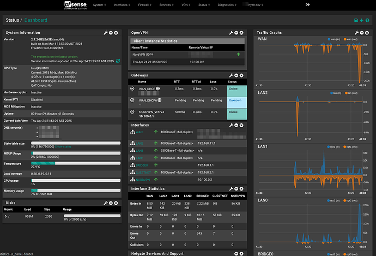376x256 pixels.
Task: Click the WAN_DHCP default gateway check icon
Action: 132,88
